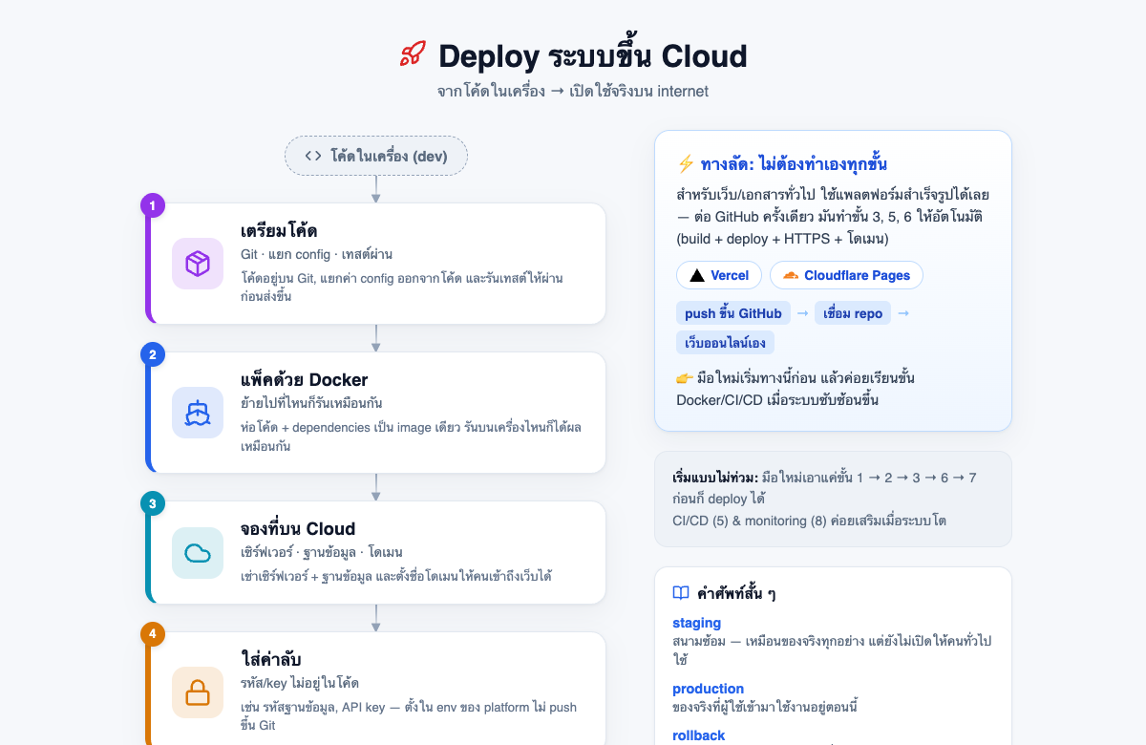This screenshot has width=1146, height=745.
Task: Click the description starting with เช่น รหัสฐานข้อมูล, API key
Action: point(409,716)
